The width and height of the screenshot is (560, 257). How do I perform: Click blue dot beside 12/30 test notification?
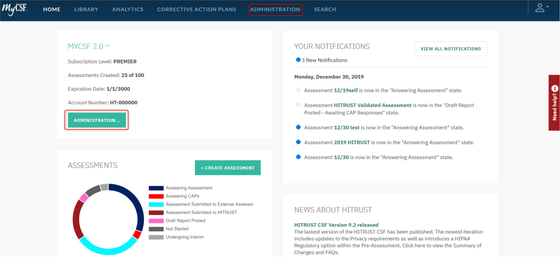pos(298,127)
